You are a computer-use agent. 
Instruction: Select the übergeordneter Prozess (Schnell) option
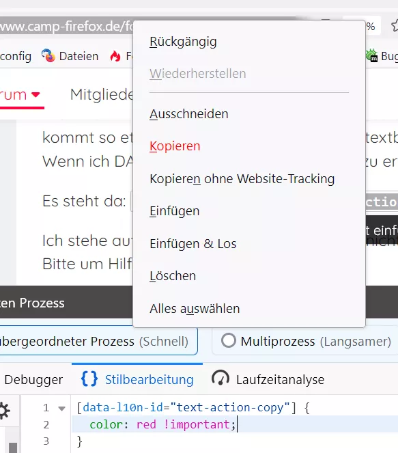[98, 341]
